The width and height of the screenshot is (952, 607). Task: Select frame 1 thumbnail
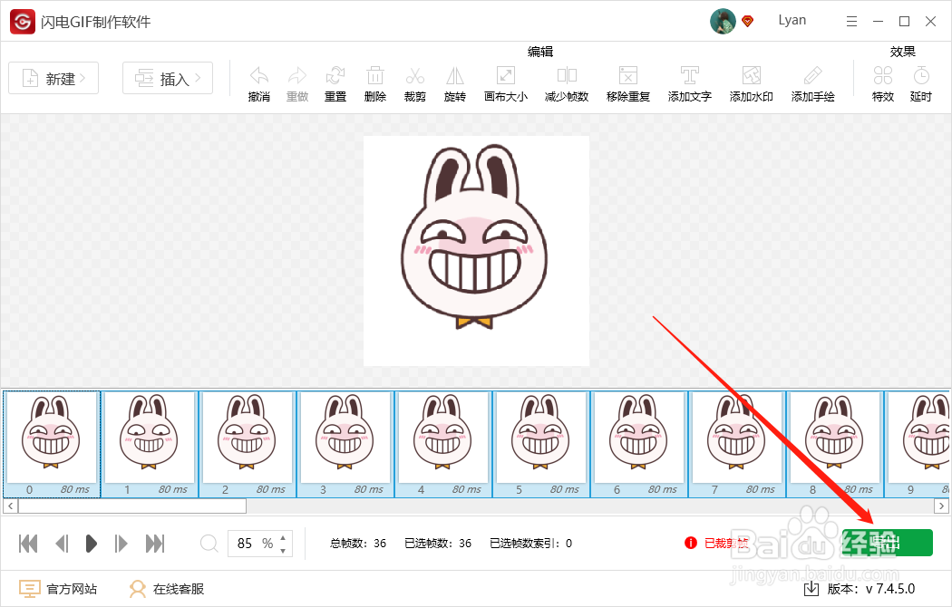[x=150, y=444]
